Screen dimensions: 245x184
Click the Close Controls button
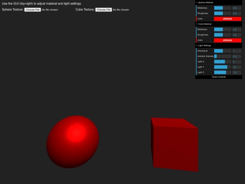click(219, 77)
